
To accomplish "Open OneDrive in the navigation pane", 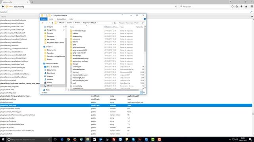I will [x=49, y=47].
